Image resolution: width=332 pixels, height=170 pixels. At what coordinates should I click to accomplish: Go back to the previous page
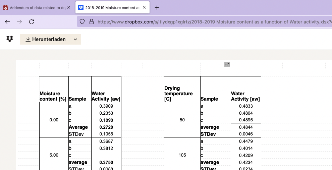pyautogui.click(x=7, y=21)
